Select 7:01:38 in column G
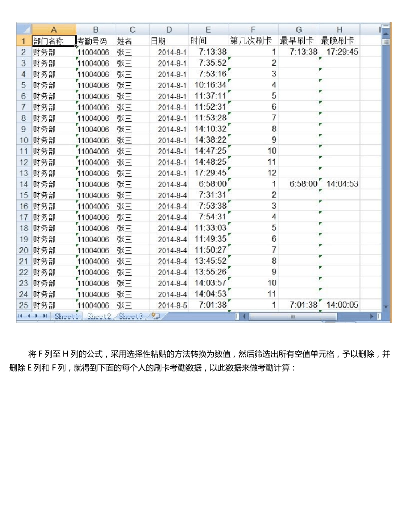Viewport: 407px width, 527px height. click(x=299, y=305)
